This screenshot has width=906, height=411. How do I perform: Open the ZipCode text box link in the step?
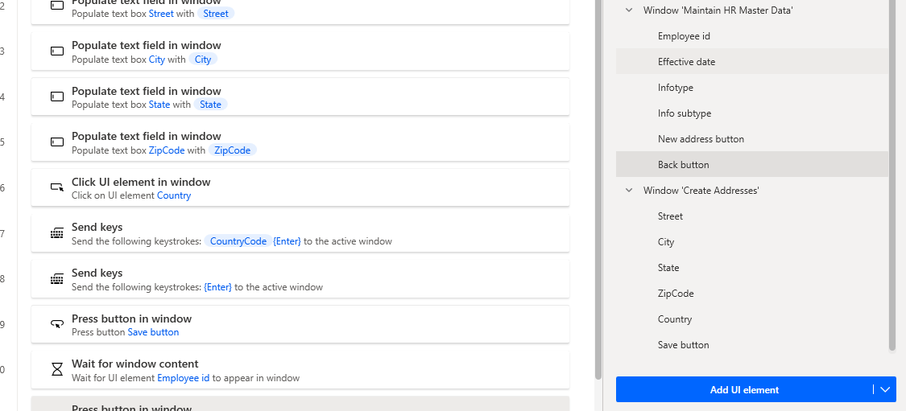(x=167, y=150)
